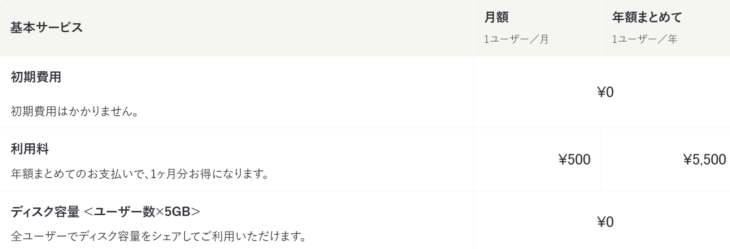This screenshot has height=249, width=730.
Task: Click the bold ディスク容量 row title
Action: (45, 212)
